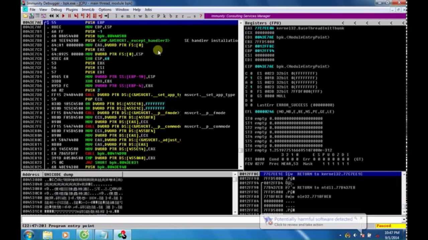Show Executable modules with e button
This screenshot has width=428, height=240.
[122, 16]
